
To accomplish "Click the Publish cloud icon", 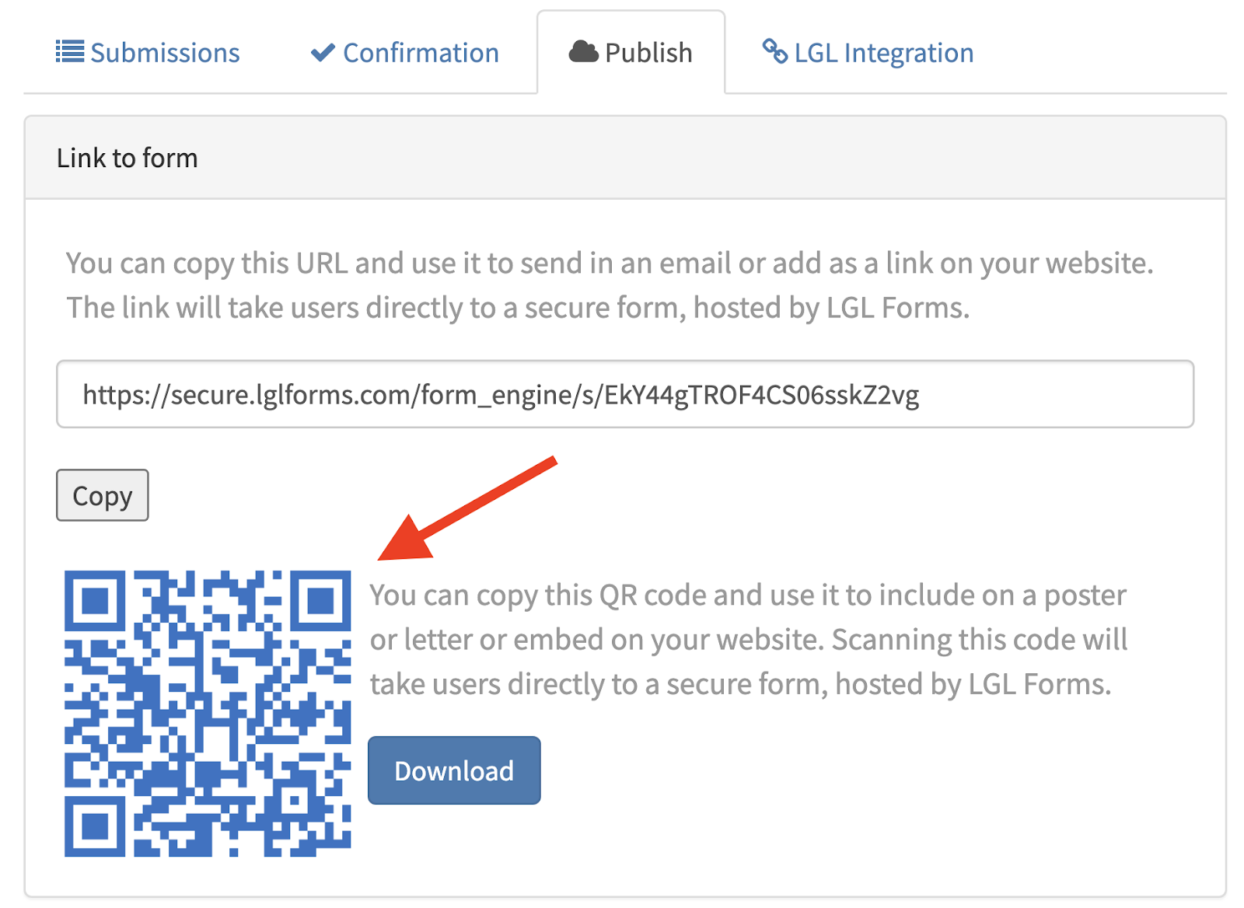I will coord(583,52).
